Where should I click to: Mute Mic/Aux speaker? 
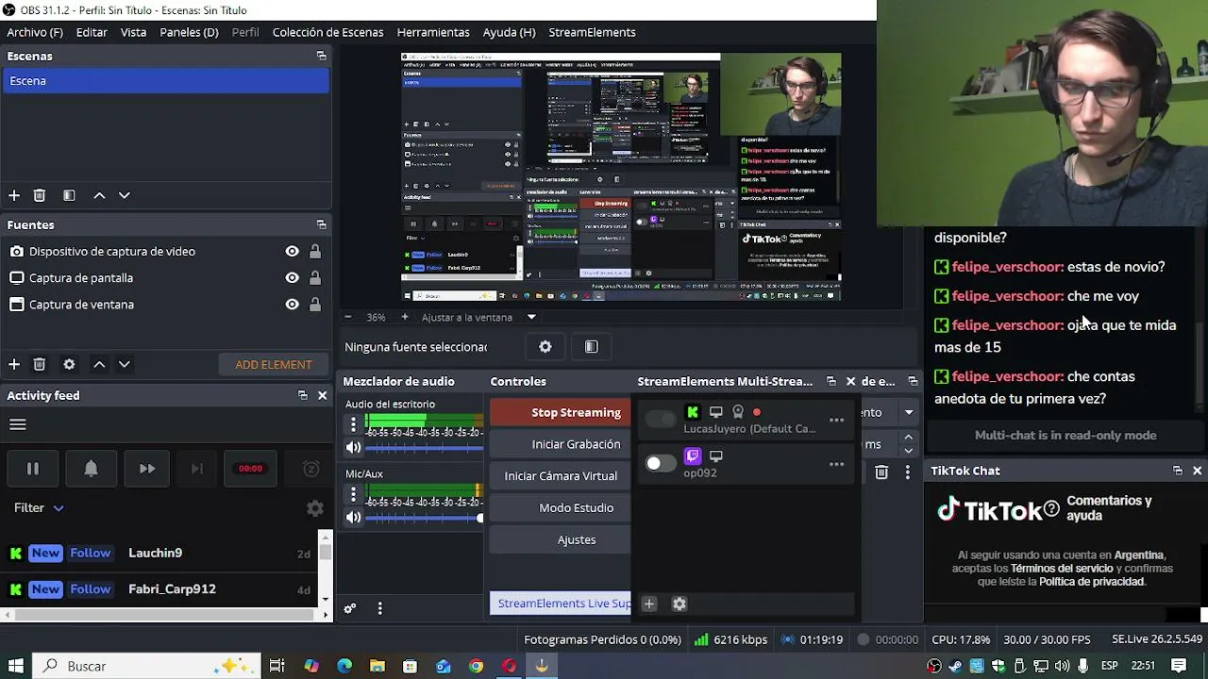click(x=354, y=517)
